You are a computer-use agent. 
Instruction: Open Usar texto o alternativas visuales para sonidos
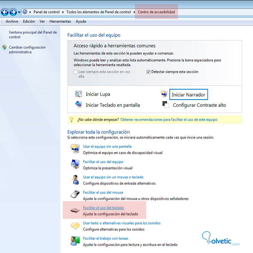[122, 223]
